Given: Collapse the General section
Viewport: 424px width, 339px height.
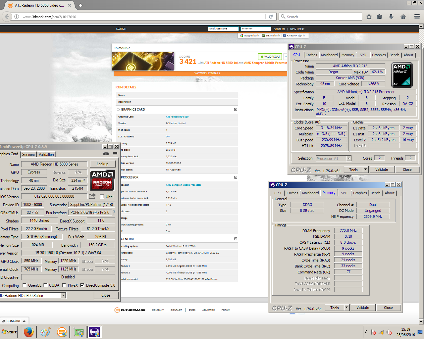Looking at the screenshot, I should coord(236,239).
